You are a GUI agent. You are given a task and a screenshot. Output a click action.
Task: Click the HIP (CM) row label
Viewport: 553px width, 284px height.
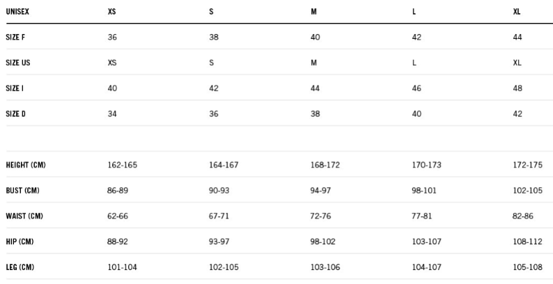tap(20, 242)
